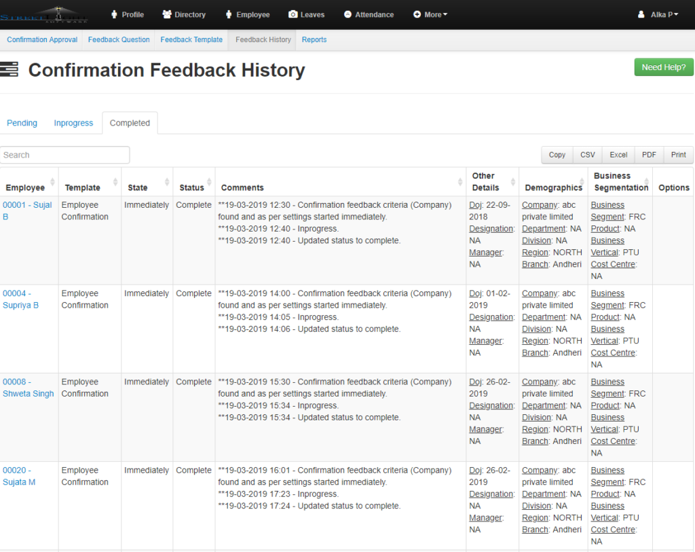The width and height of the screenshot is (695, 552).
Task: Click inside the Search input field
Action: [x=64, y=155]
